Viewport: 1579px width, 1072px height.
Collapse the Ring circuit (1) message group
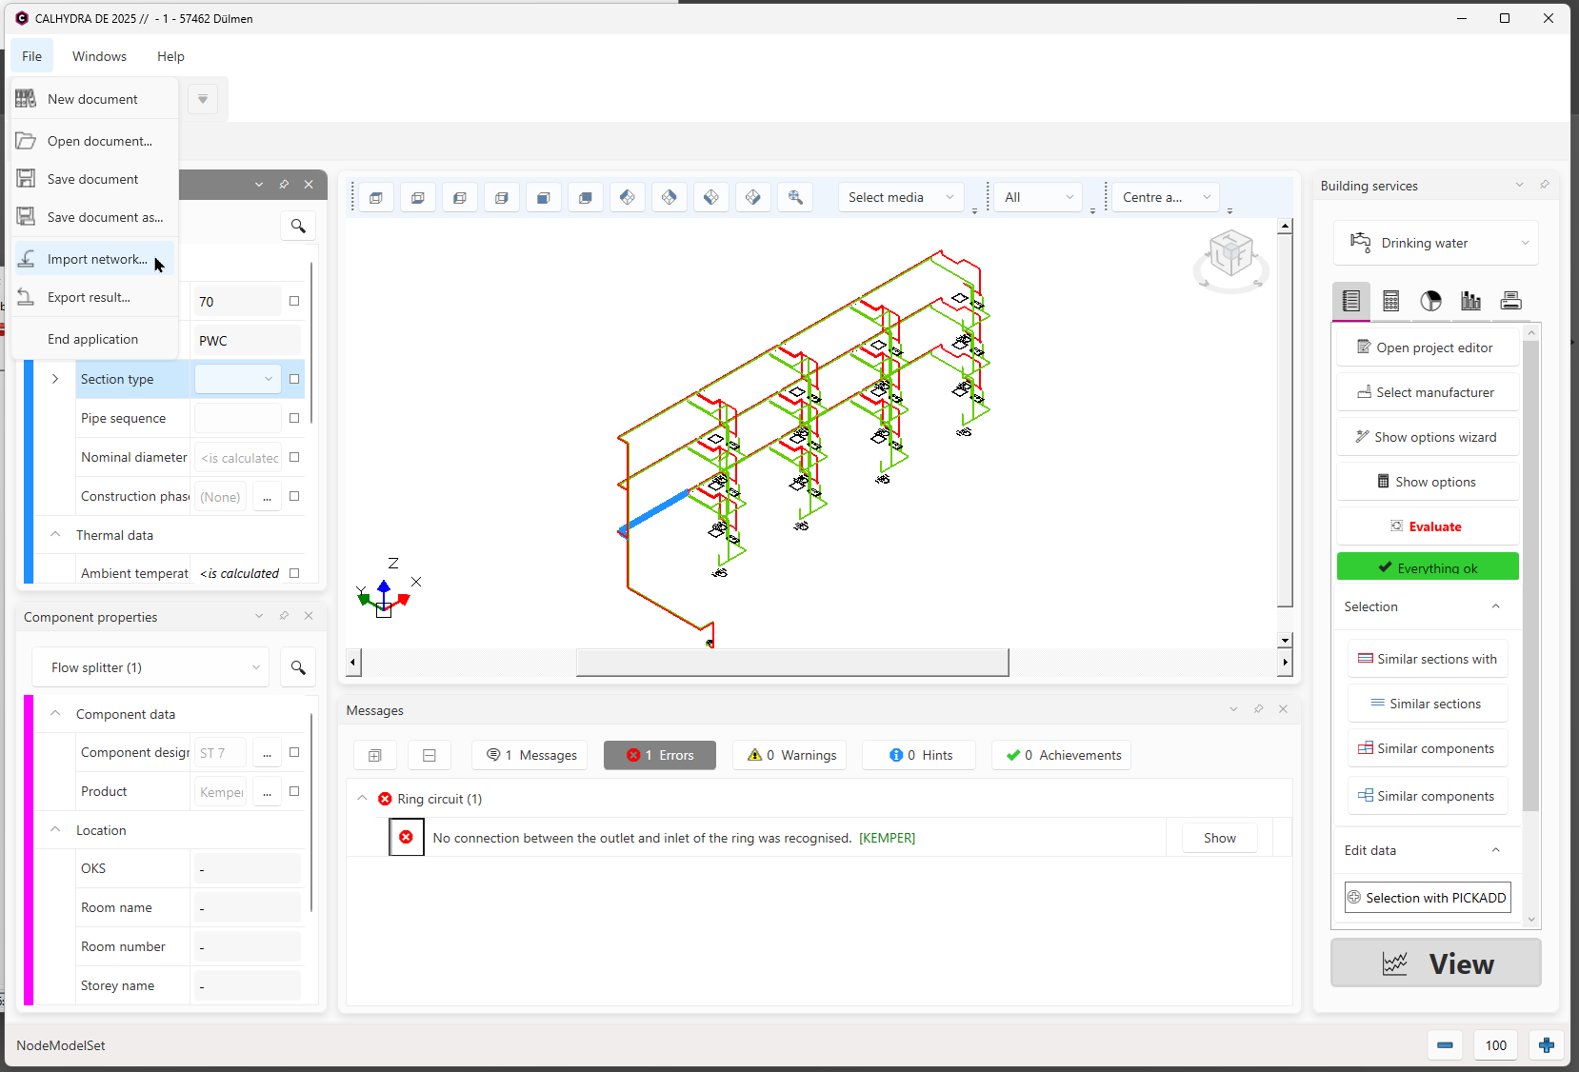(362, 798)
